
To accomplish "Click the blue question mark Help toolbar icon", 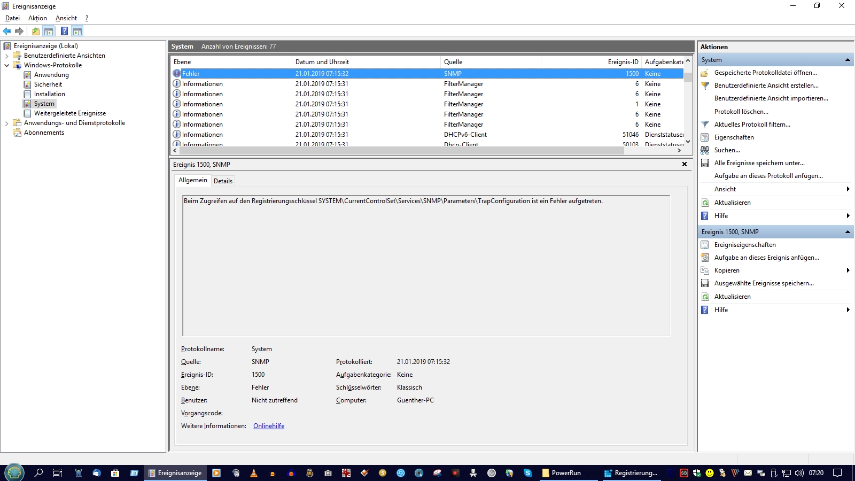I will (x=64, y=31).
